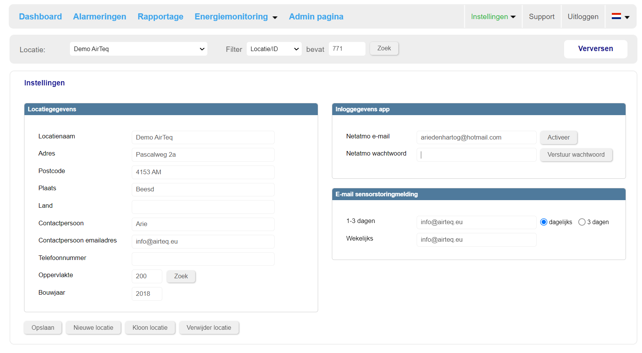This screenshot has height=353, width=642.
Task: Select the 'dagelijks' radio option
Action: 544,222
